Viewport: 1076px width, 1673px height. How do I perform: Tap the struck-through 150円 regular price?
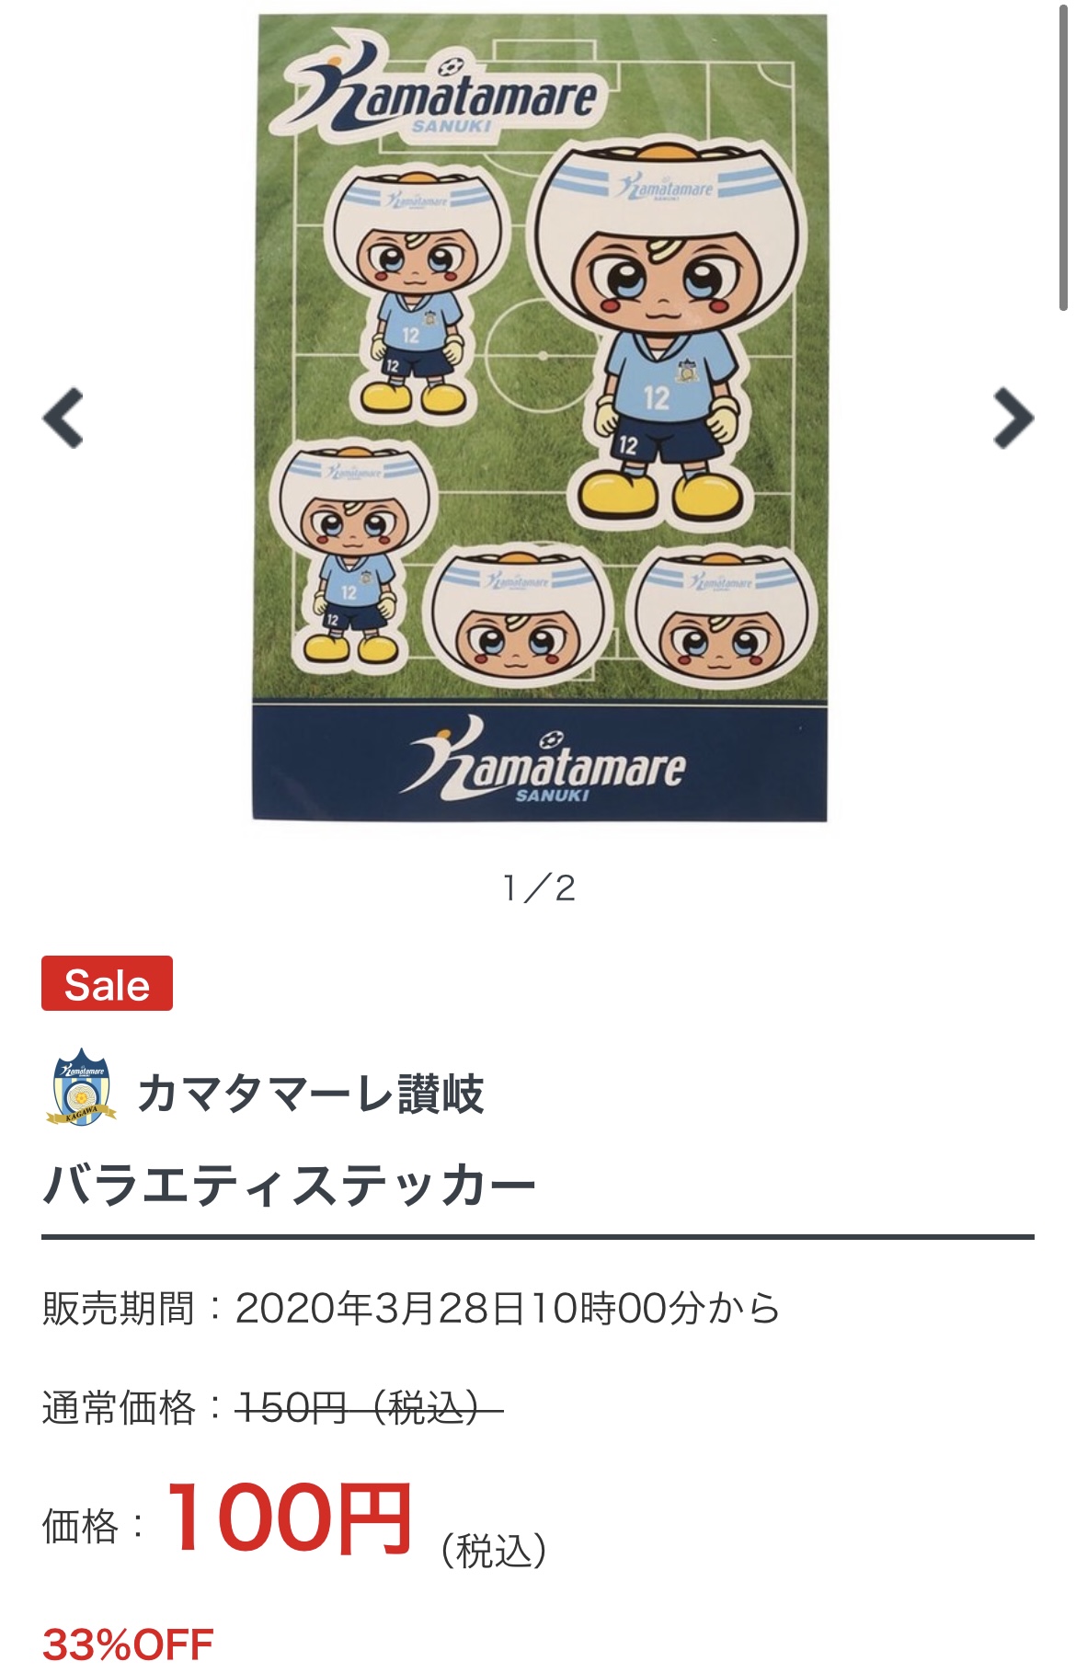(370, 1407)
